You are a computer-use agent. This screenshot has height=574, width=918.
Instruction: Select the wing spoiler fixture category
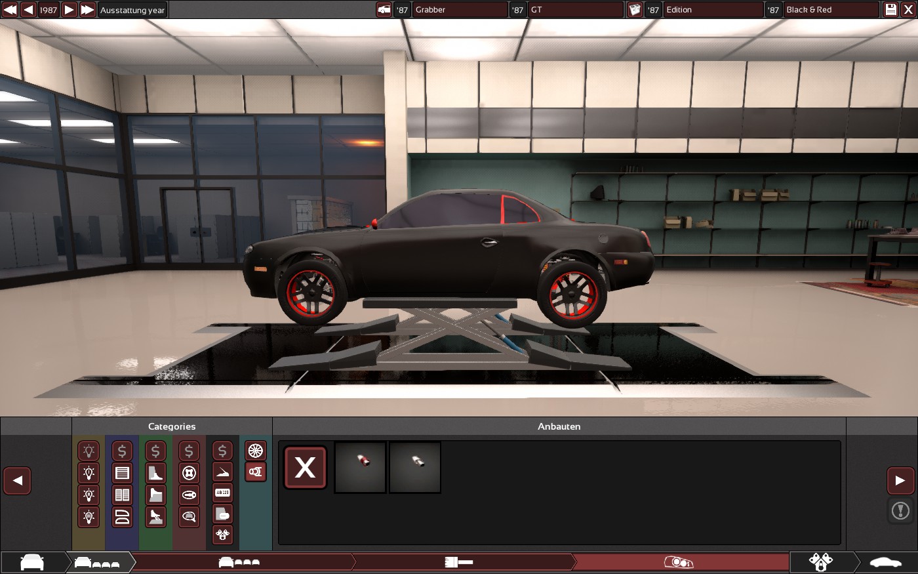[222, 472]
